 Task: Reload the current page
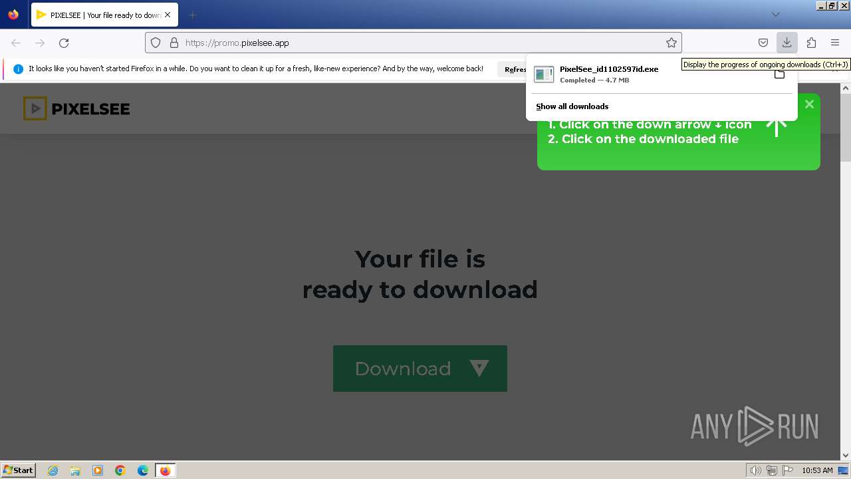64,43
